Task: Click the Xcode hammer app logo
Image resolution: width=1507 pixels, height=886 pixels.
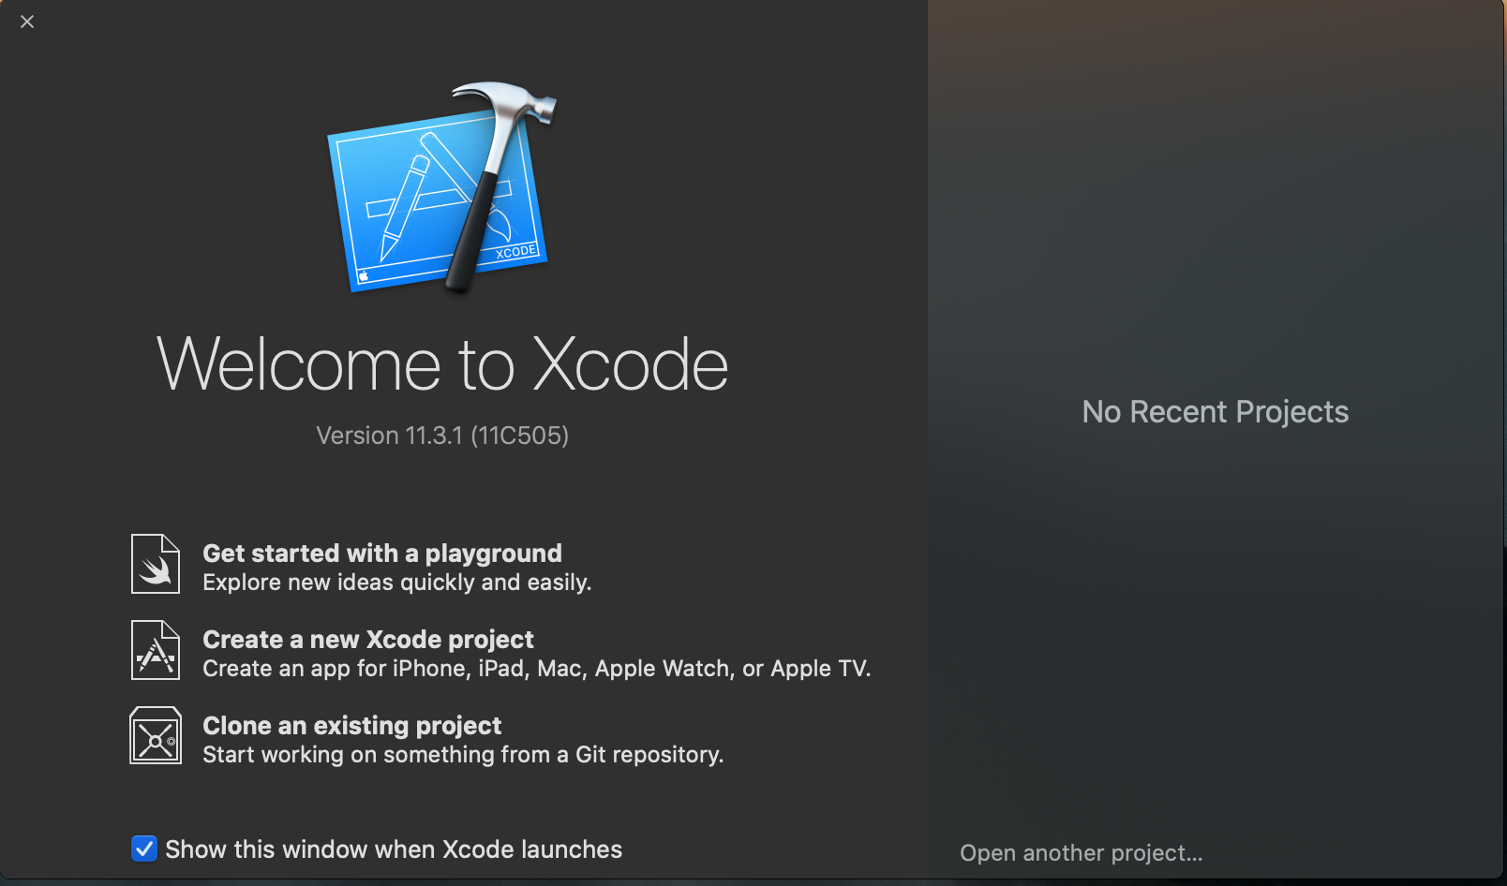Action: tap(440, 187)
